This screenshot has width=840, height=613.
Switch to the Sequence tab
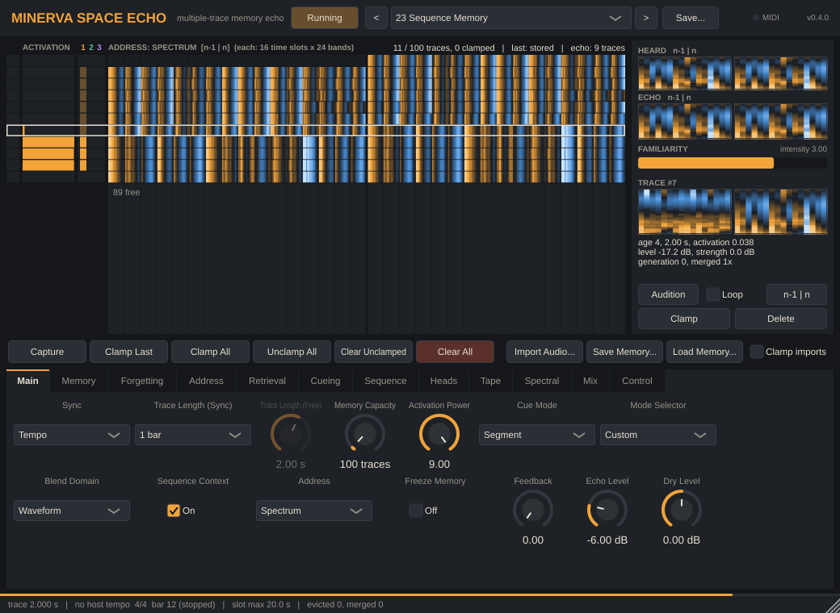(385, 381)
